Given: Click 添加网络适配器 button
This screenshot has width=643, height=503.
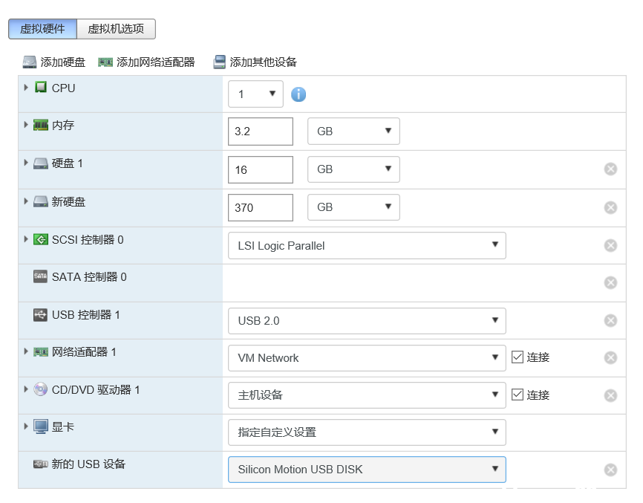Looking at the screenshot, I should pos(147,62).
